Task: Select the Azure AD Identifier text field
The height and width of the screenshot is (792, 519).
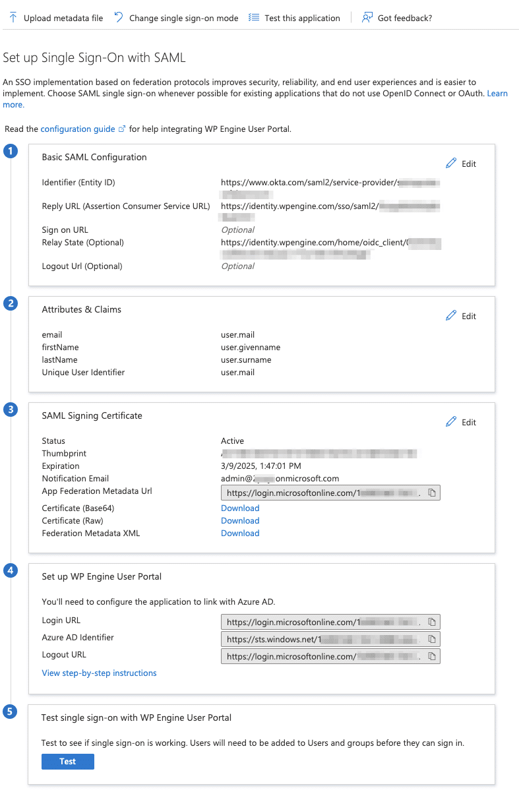Action: point(323,638)
